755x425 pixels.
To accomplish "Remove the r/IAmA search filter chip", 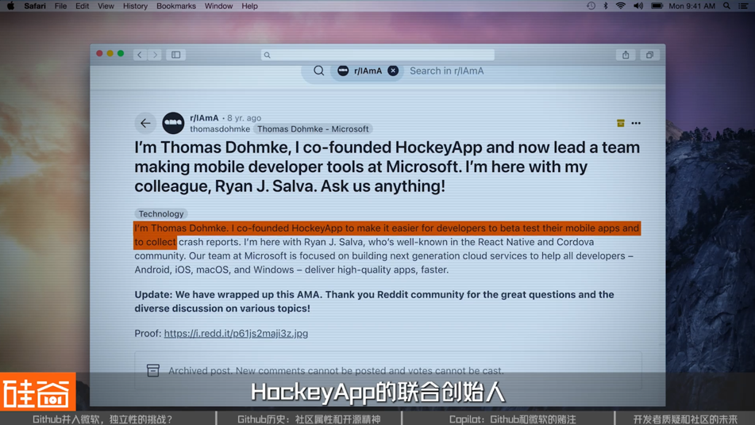I will point(393,71).
